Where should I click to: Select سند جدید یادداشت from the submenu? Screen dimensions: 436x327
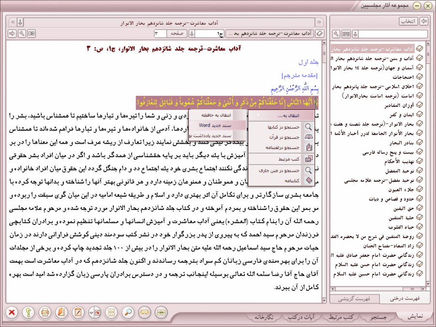(217, 136)
